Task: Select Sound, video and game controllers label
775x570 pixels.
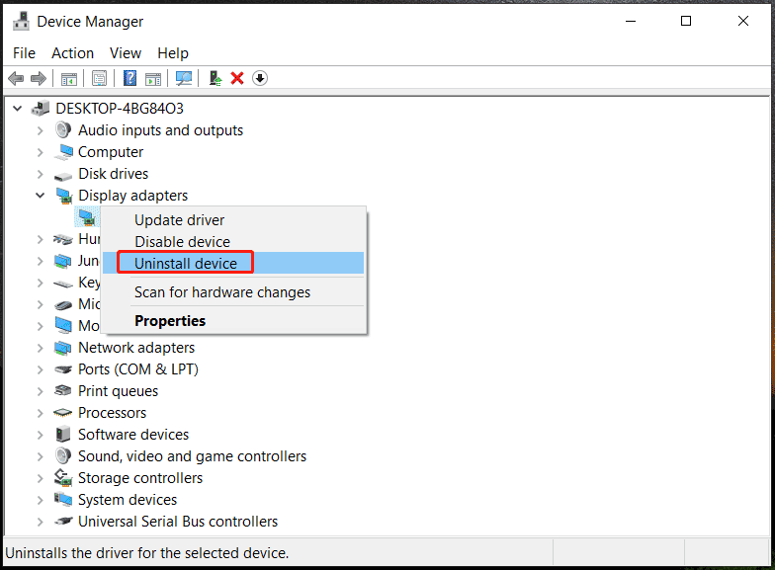Action: (192, 456)
